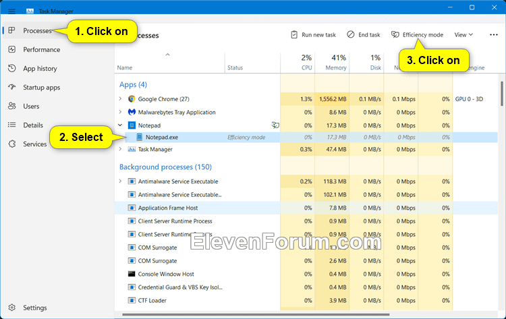This screenshot has height=319, width=506.
Task: Sort by the Disk column header
Action: (x=375, y=67)
